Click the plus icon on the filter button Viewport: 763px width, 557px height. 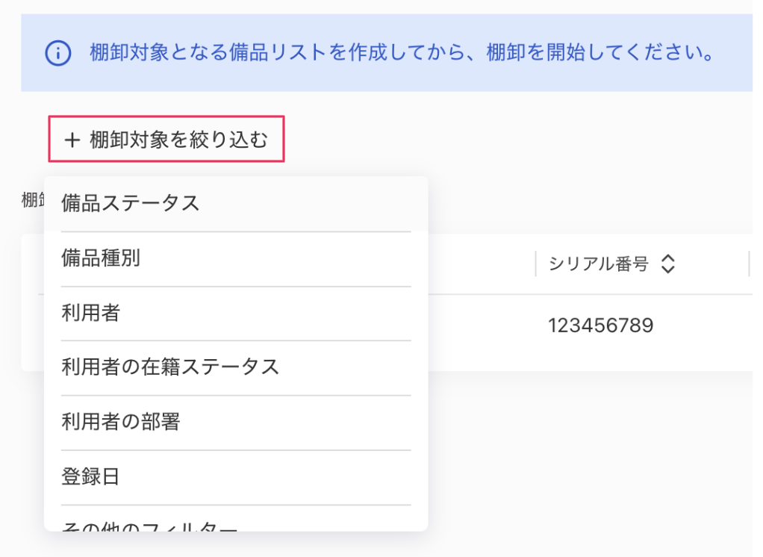pos(72,139)
